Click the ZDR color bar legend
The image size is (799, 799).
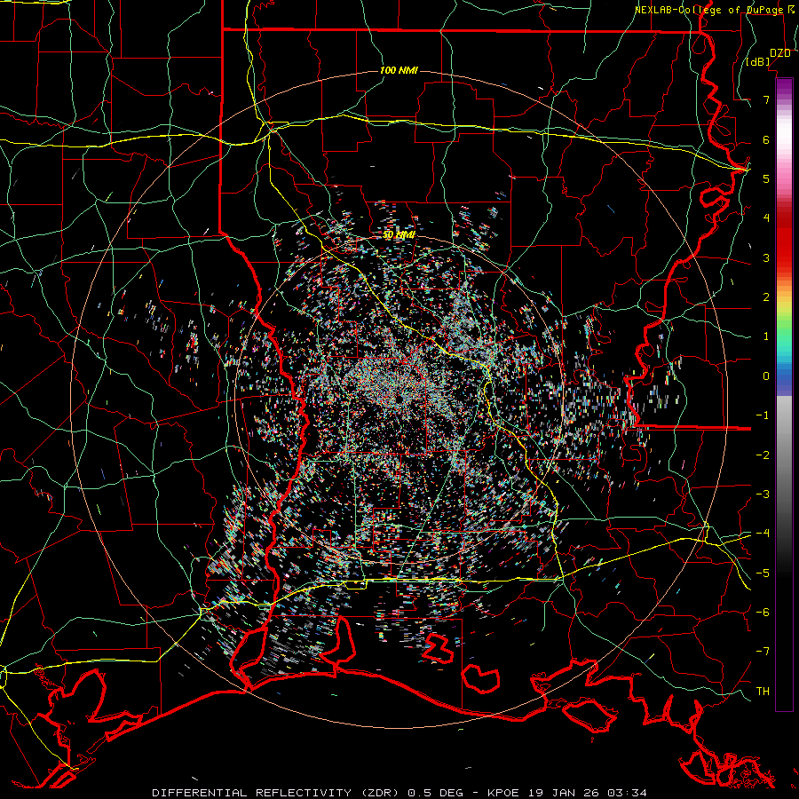click(x=784, y=394)
